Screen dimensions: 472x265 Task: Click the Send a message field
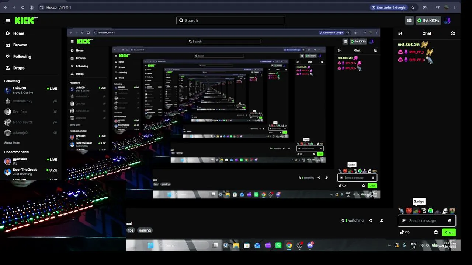pos(427,221)
